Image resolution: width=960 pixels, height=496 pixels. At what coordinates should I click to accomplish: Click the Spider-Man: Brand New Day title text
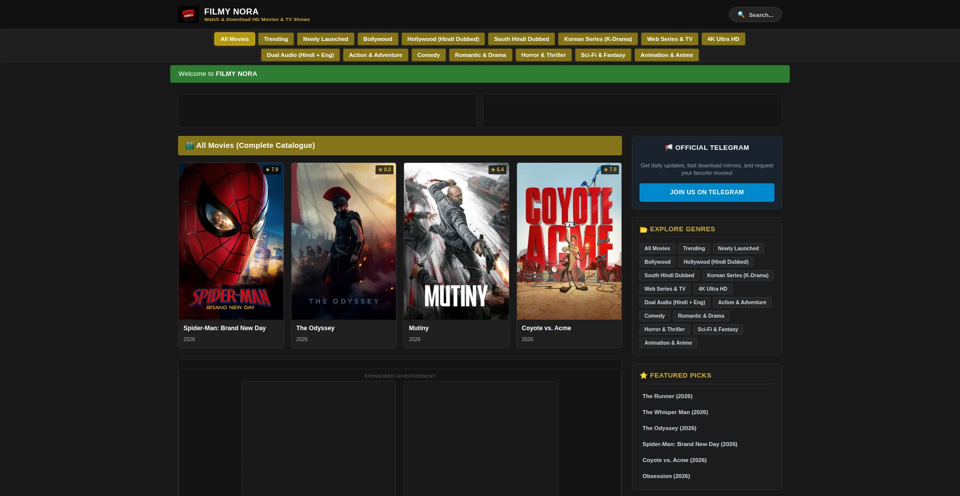click(224, 328)
